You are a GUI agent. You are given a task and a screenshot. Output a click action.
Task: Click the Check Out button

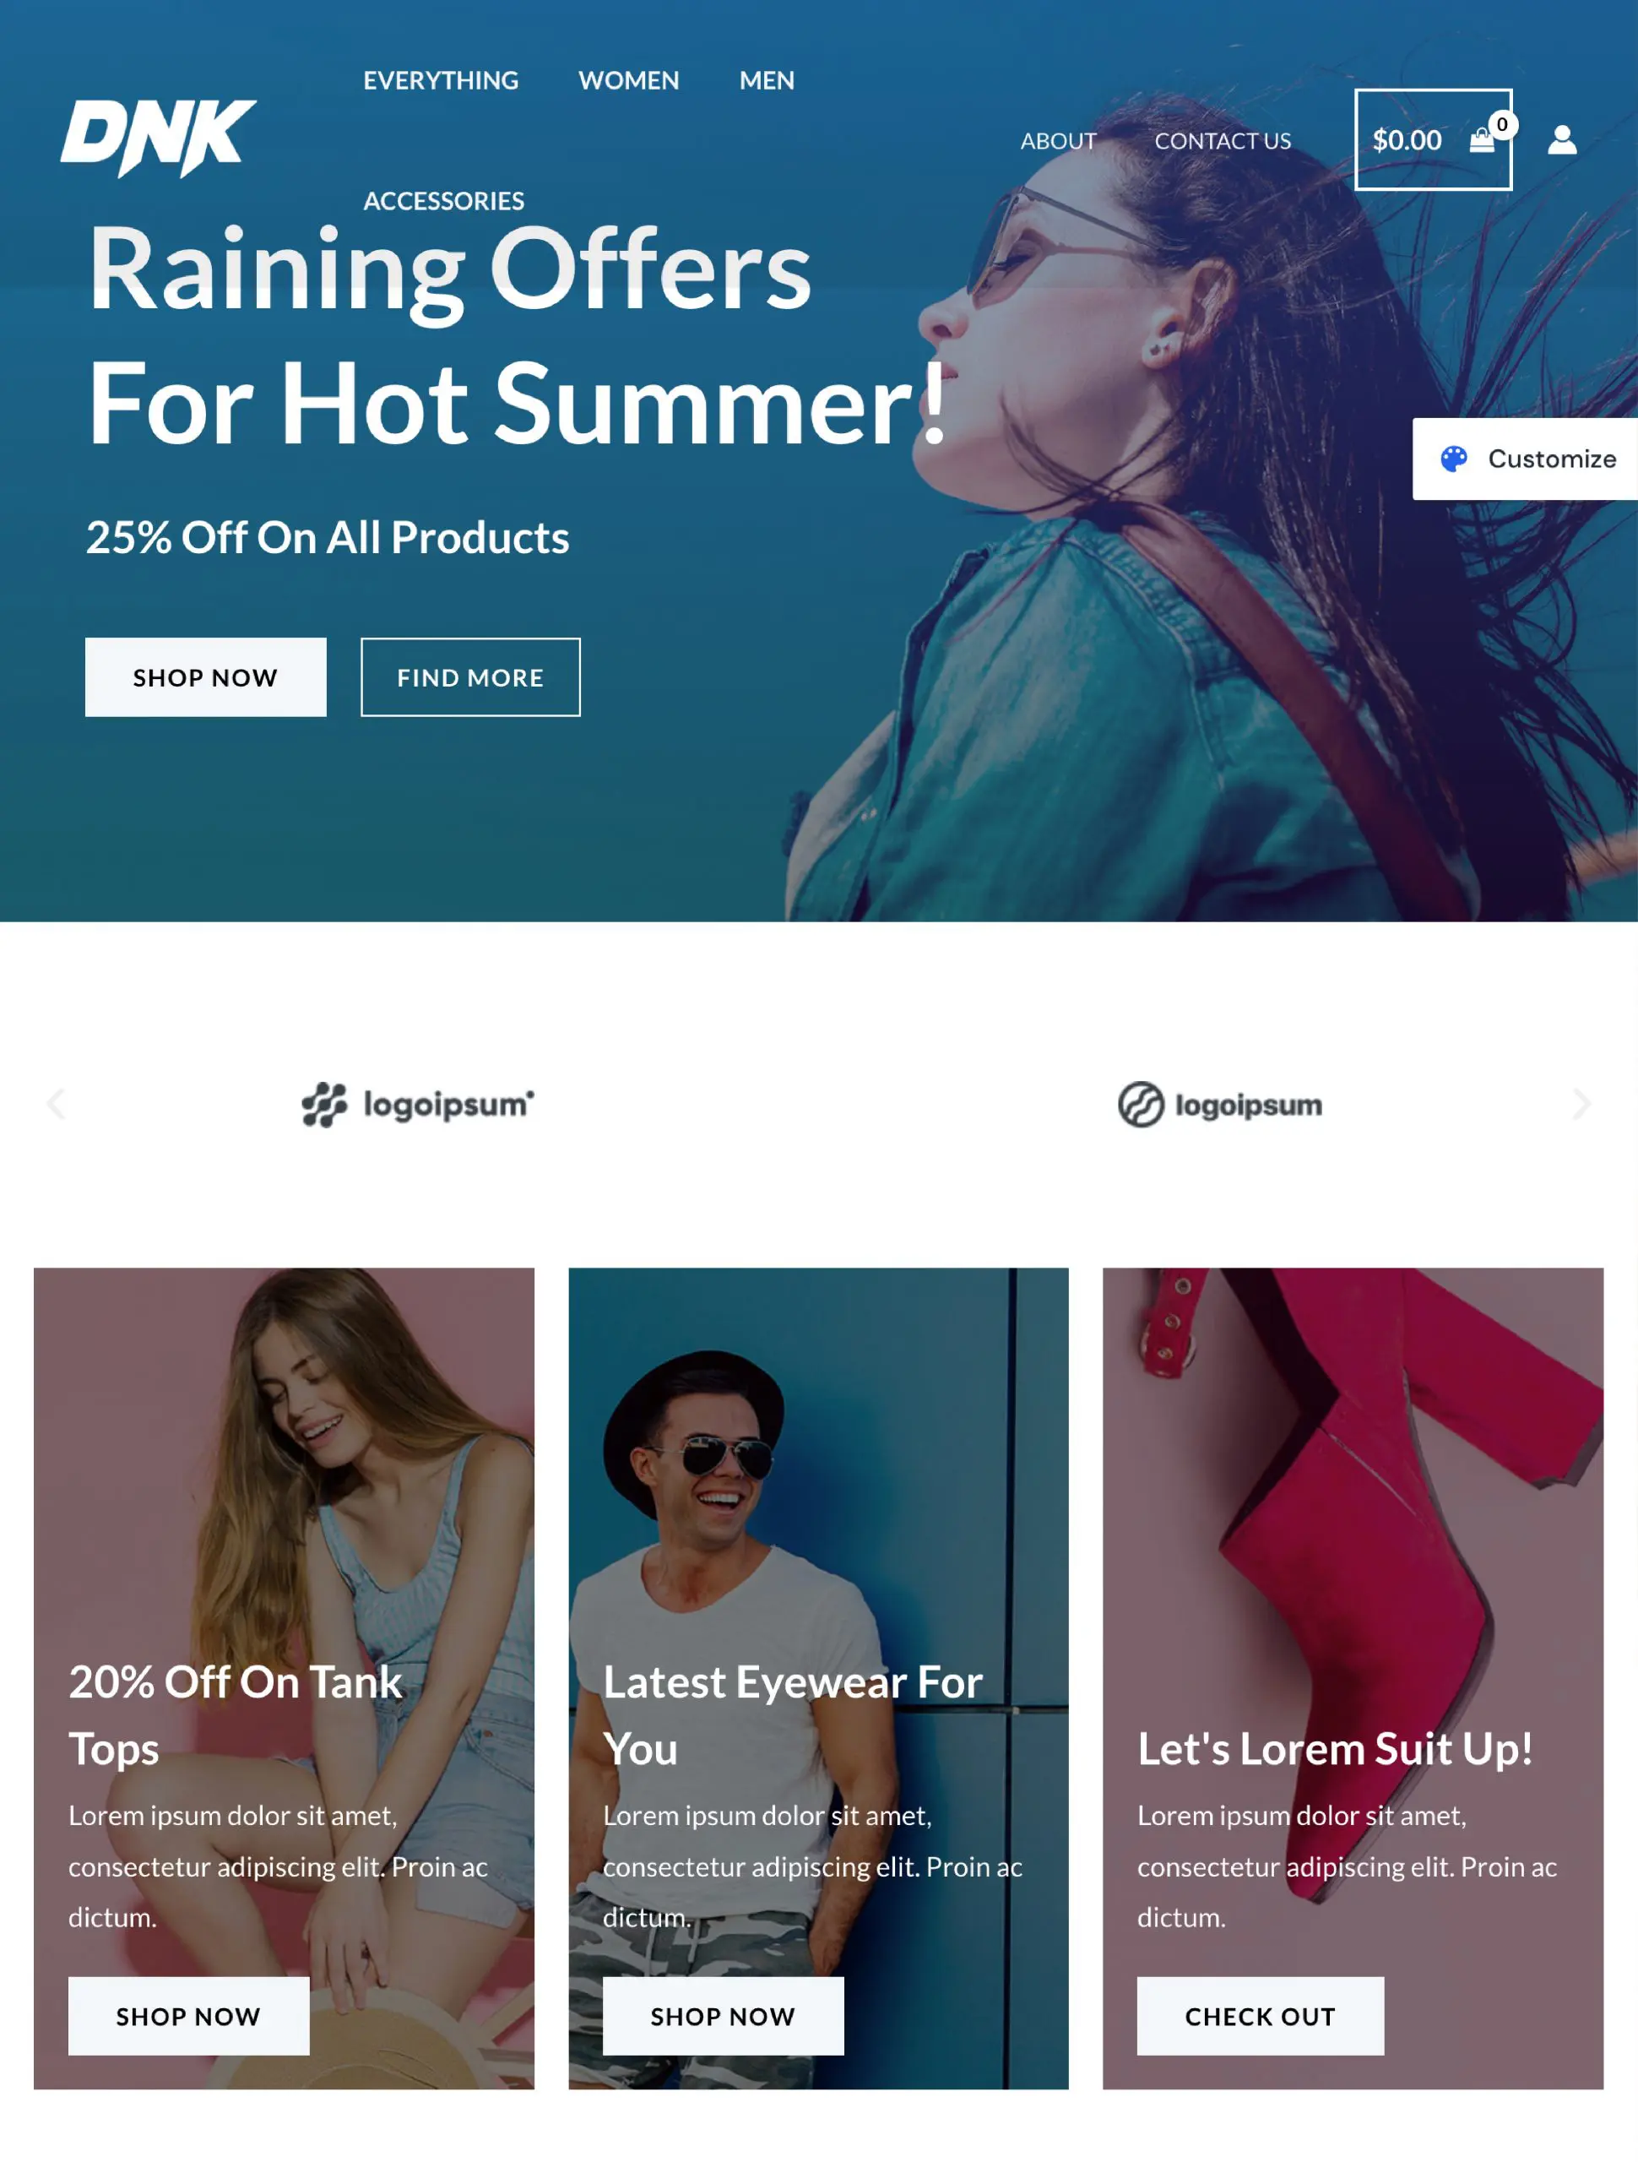(x=1261, y=2017)
